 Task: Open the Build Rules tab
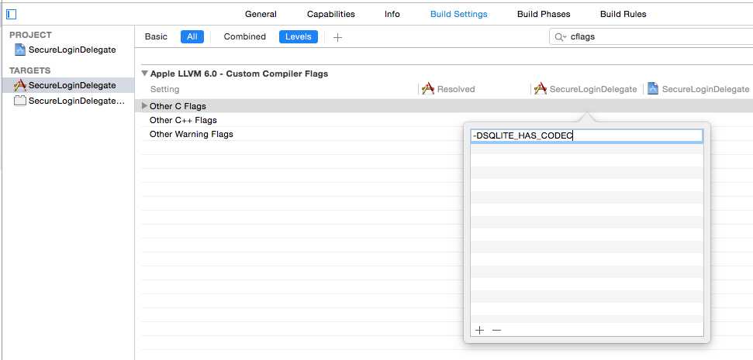coord(623,15)
